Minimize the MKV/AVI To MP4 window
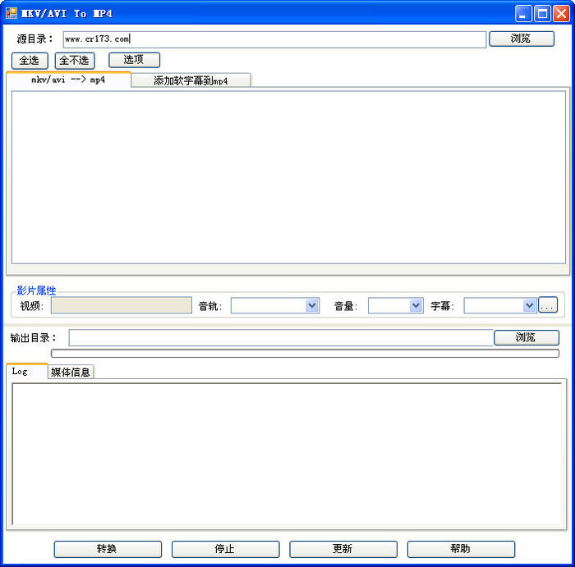 (x=523, y=14)
